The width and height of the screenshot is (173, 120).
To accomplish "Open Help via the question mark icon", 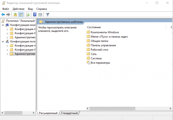I will [35, 15].
